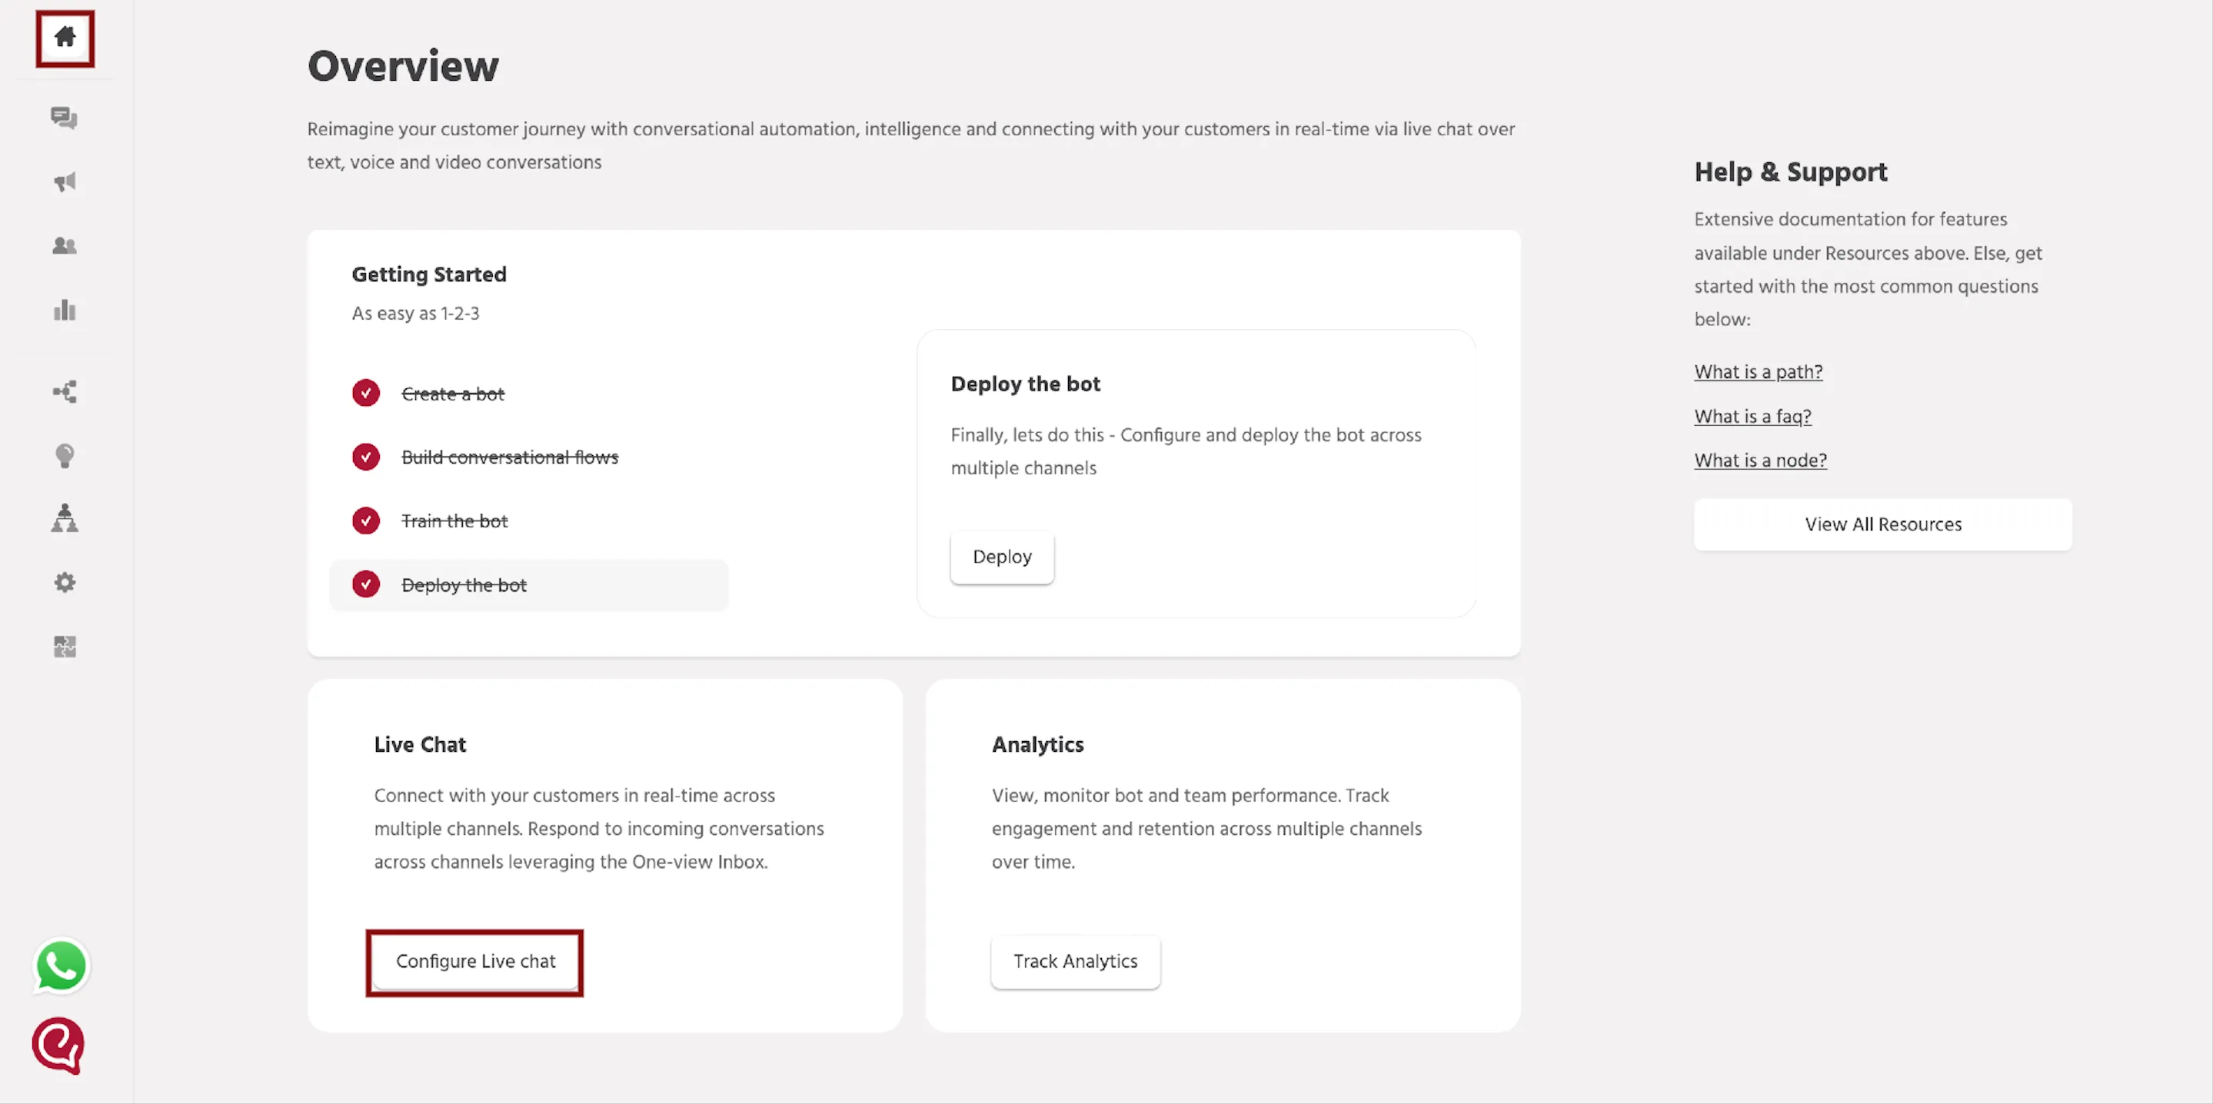Open the integrations puzzle icon

[65, 646]
